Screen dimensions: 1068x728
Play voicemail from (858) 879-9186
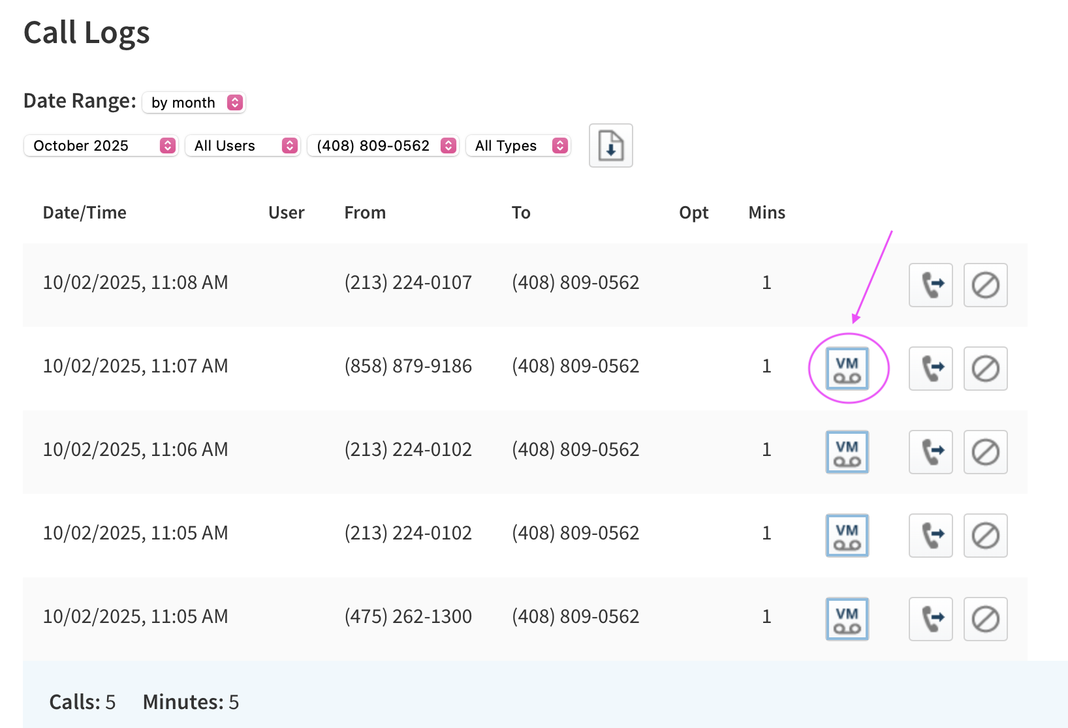pyautogui.click(x=847, y=369)
